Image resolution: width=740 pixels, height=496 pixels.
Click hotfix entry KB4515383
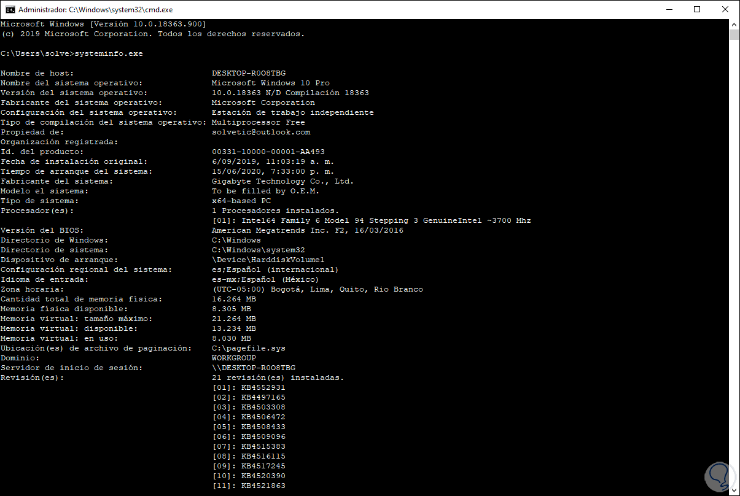(x=249, y=446)
